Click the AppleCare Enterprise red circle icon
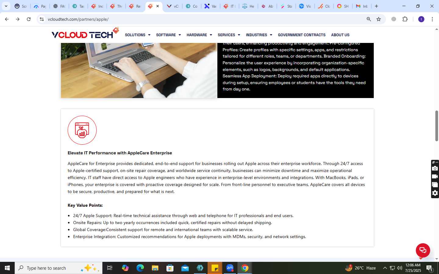 [x=82, y=130]
